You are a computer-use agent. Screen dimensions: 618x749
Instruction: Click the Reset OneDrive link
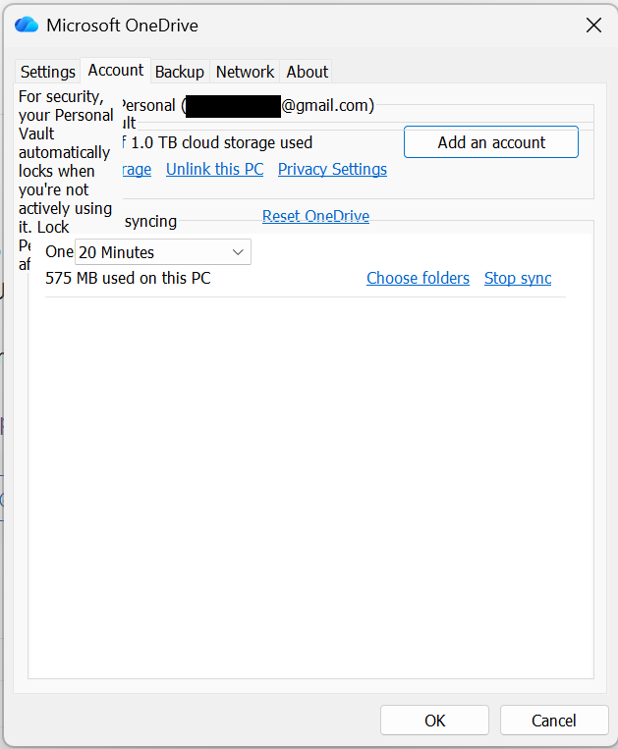[x=315, y=216]
